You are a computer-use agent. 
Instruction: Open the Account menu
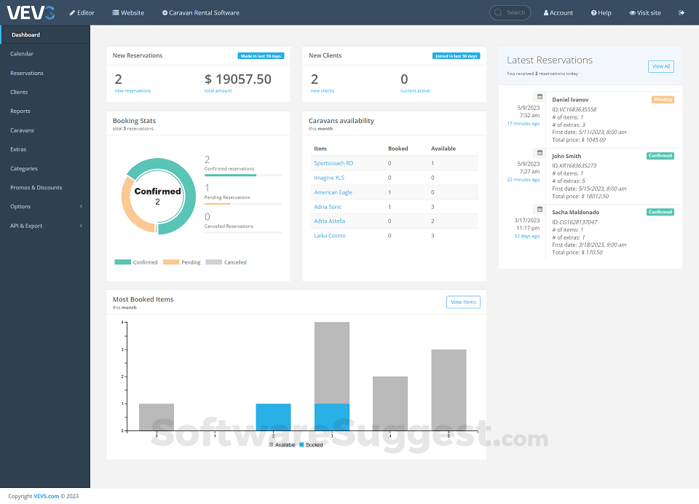558,13
